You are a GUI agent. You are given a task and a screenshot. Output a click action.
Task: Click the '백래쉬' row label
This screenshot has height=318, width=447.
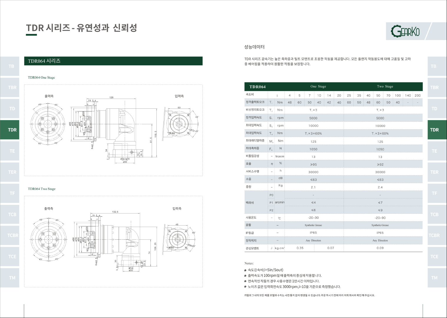click(x=250, y=203)
